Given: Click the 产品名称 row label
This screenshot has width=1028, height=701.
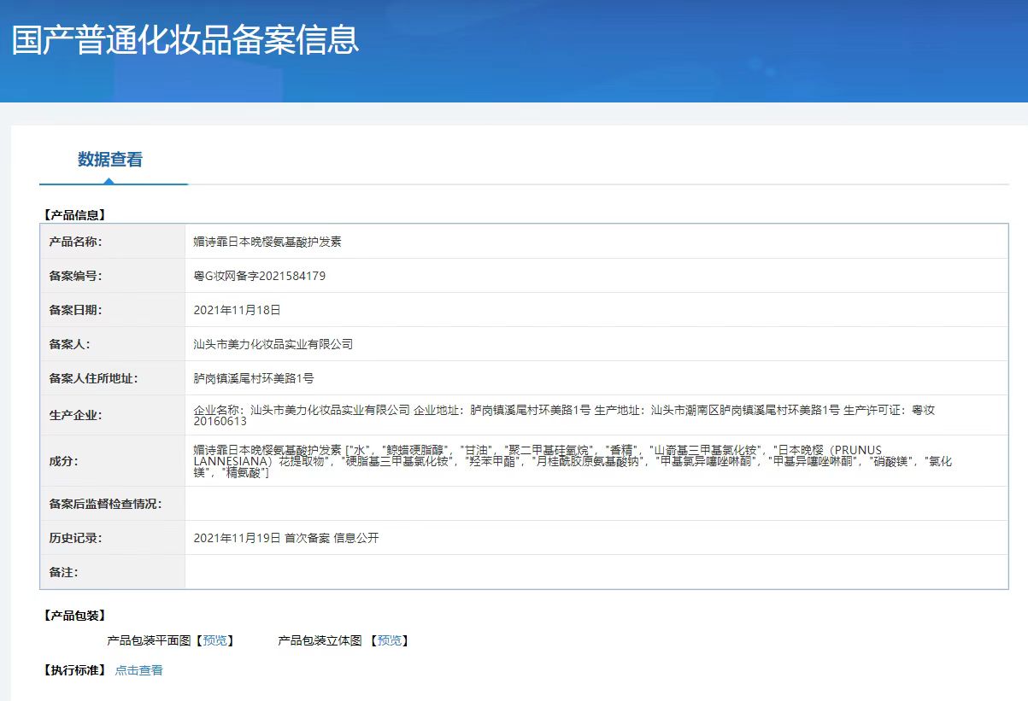Looking at the screenshot, I should click(x=76, y=242).
